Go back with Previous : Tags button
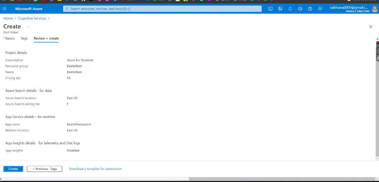Image resolution: width=379 pixels, height=182 pixels. pyautogui.click(x=44, y=169)
